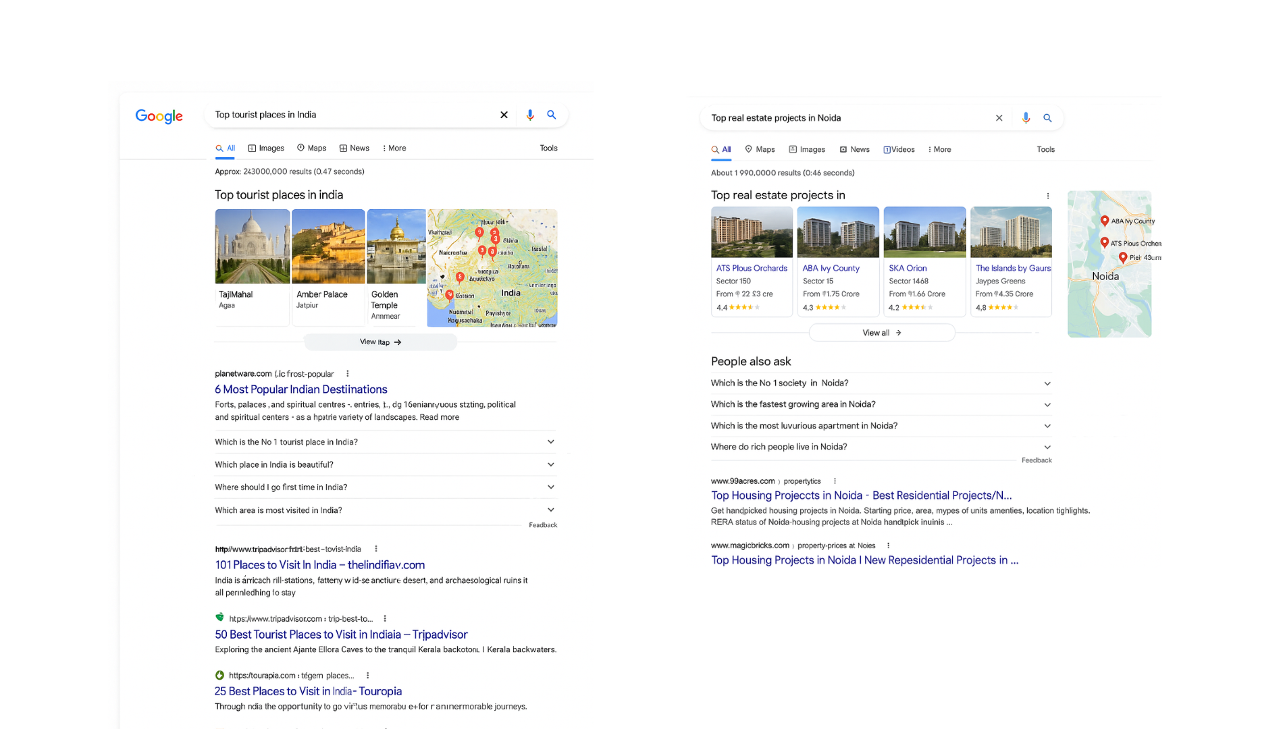The width and height of the screenshot is (1283, 729).
Task: Expand "Where do rich people live in Noida?"
Action: point(881,447)
